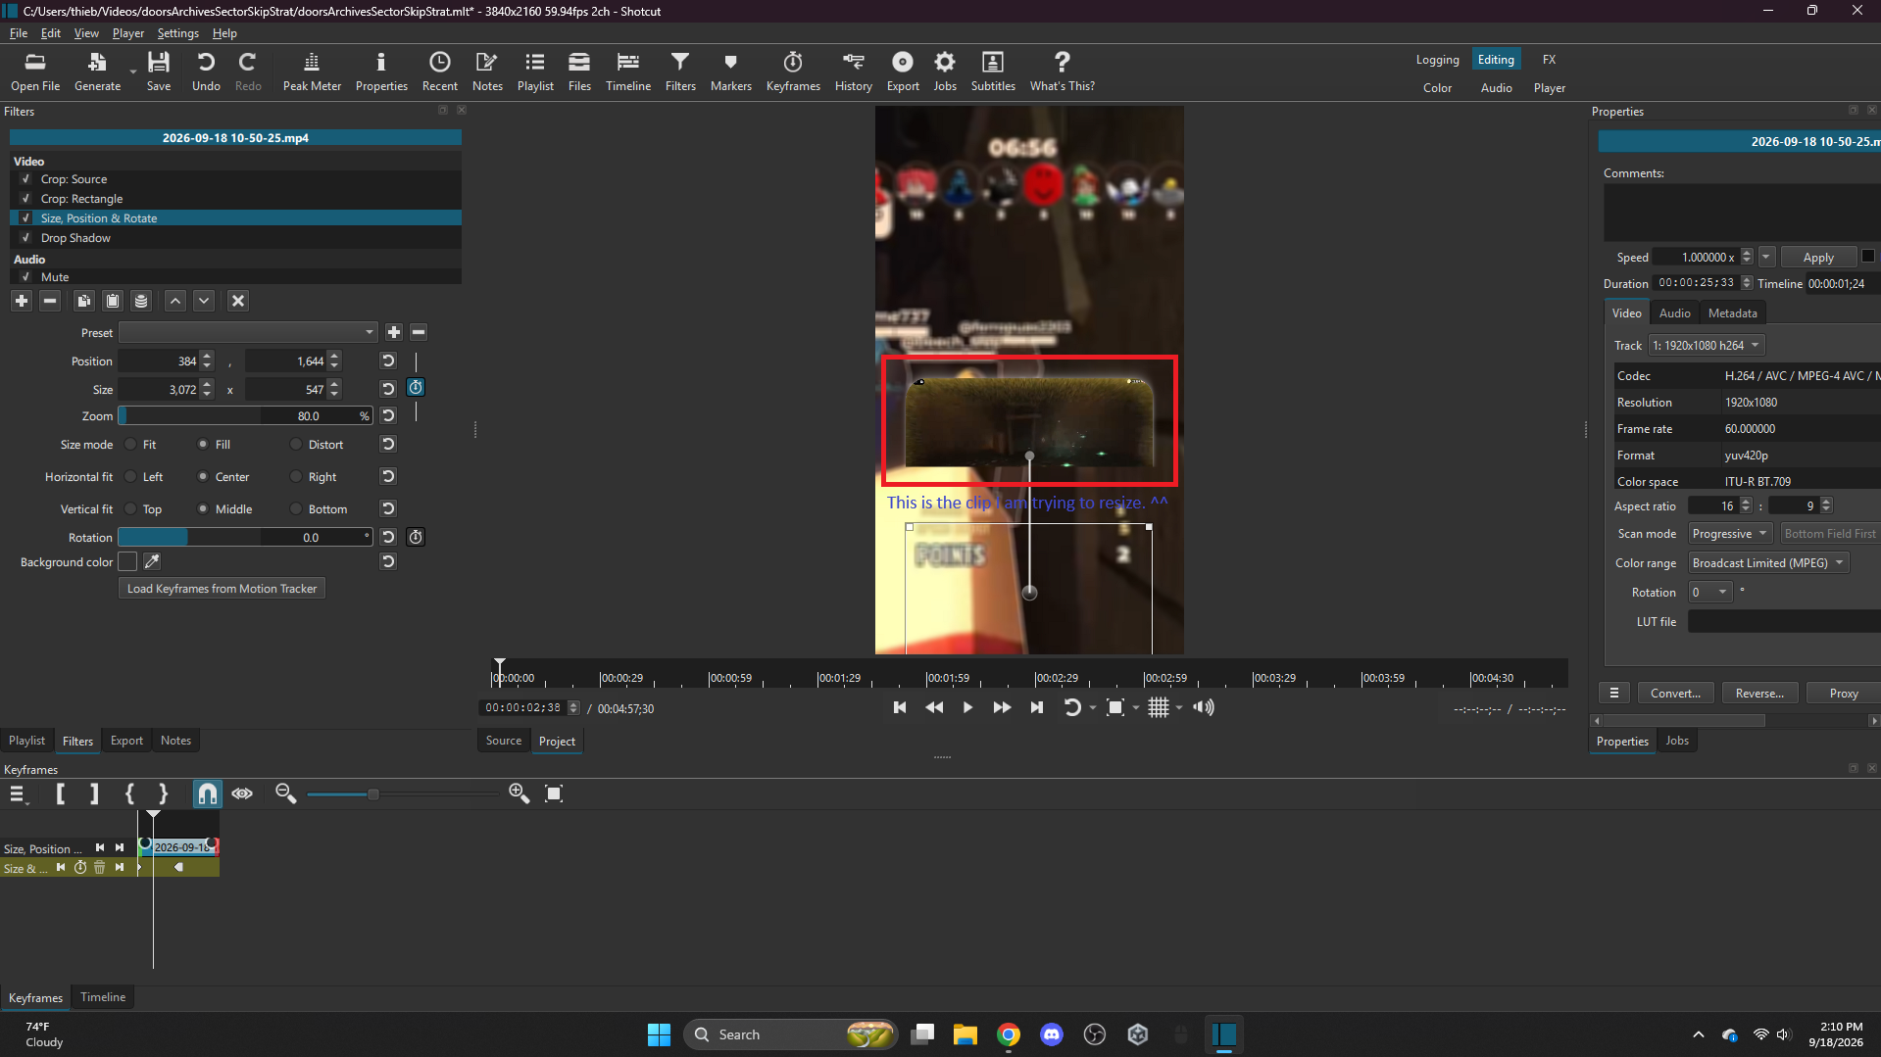This screenshot has width=1881, height=1057.
Task: Pick background color with eyedropper
Action: 152,561
